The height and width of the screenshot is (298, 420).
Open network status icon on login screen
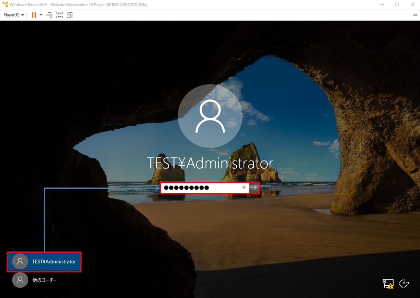coord(388,284)
